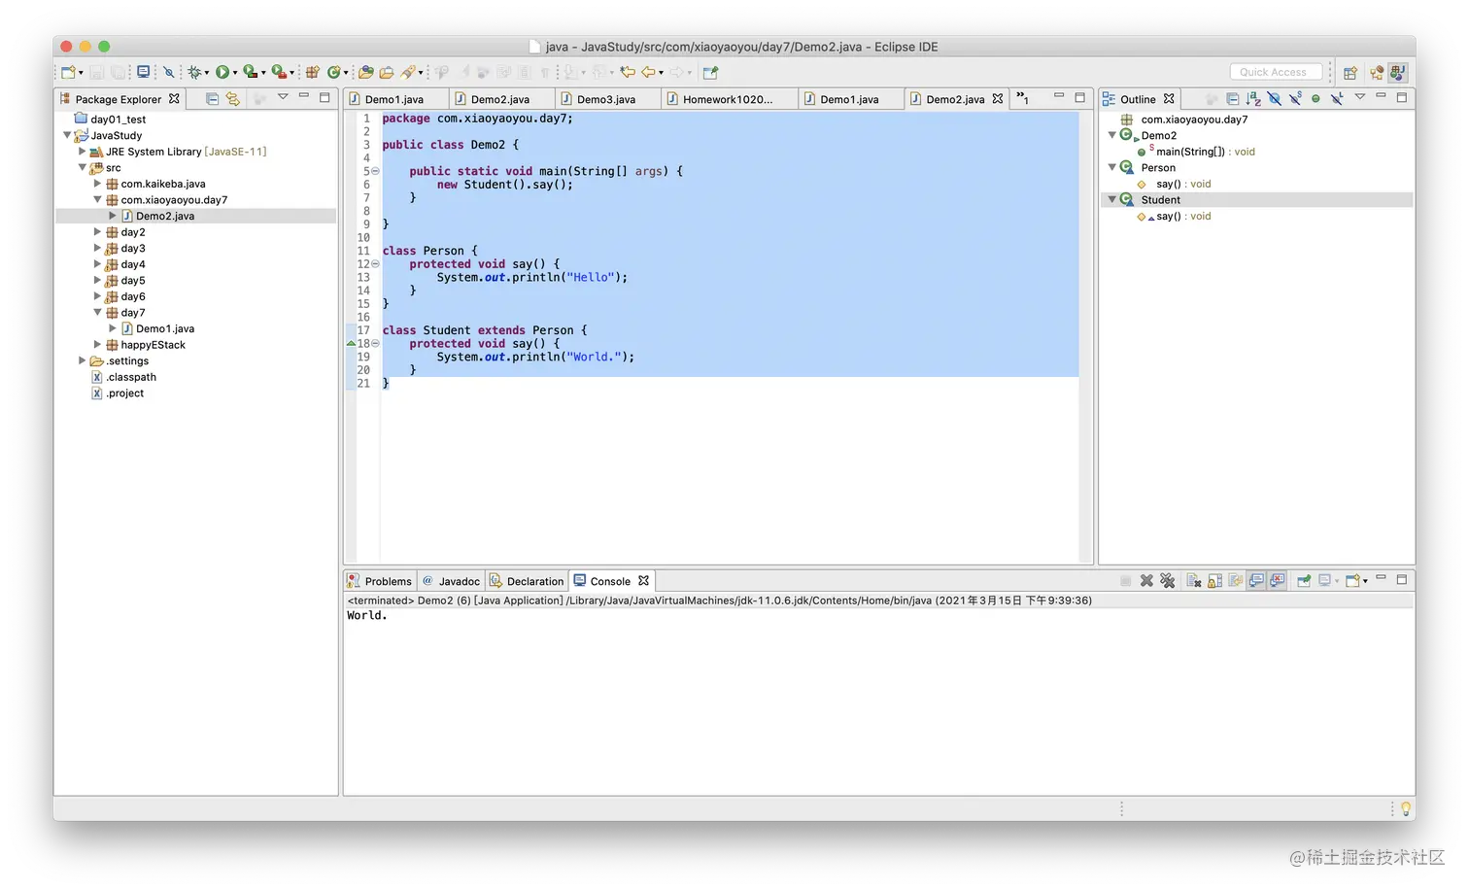Select Demo2.java in Package Explorer
The height and width of the screenshot is (891, 1469).
[165, 216]
